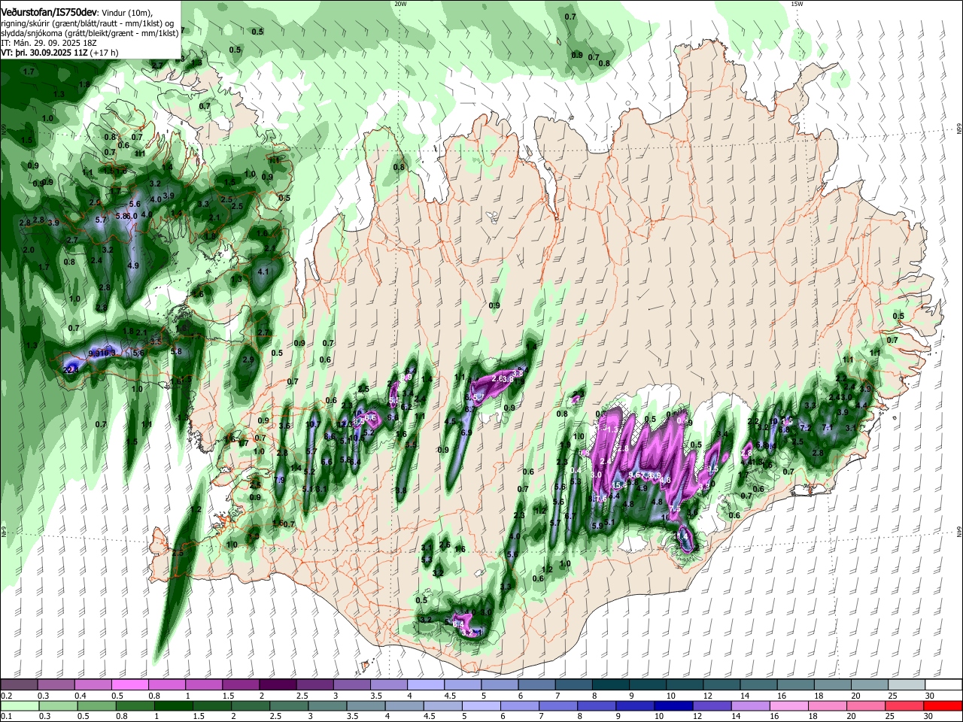Image resolution: width=963 pixels, height=722 pixels.
Task: Choose the lilac 14 swatch in the lower legend row
Action: [749, 706]
